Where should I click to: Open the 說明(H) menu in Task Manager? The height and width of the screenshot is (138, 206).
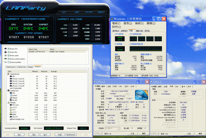coord(117,27)
